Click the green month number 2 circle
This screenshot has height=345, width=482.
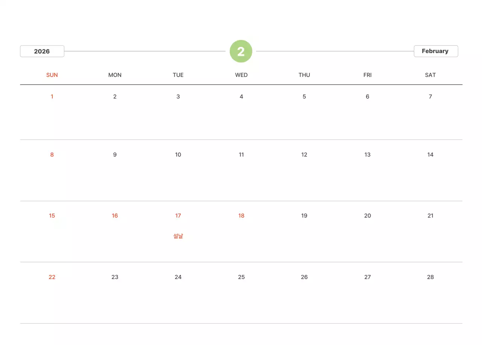click(x=241, y=51)
